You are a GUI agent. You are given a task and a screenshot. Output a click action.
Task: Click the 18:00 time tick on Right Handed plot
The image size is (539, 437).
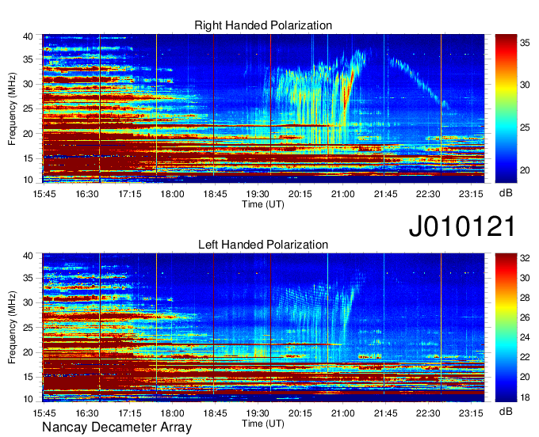click(x=173, y=194)
